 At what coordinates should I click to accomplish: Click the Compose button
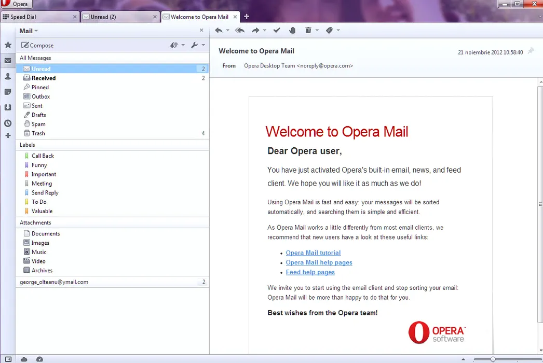37,45
